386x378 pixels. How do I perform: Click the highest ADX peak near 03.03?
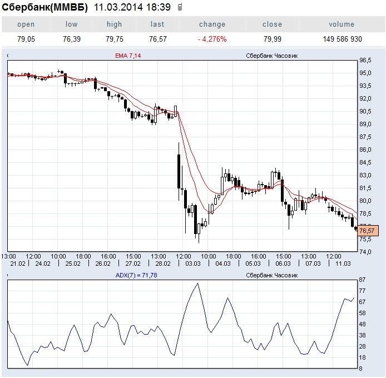[197, 283]
